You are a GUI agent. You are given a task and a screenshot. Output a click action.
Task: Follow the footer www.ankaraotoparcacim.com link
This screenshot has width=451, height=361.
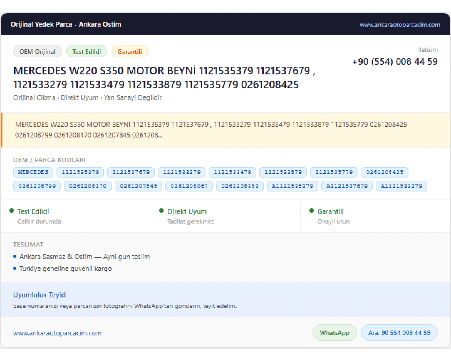57,333
